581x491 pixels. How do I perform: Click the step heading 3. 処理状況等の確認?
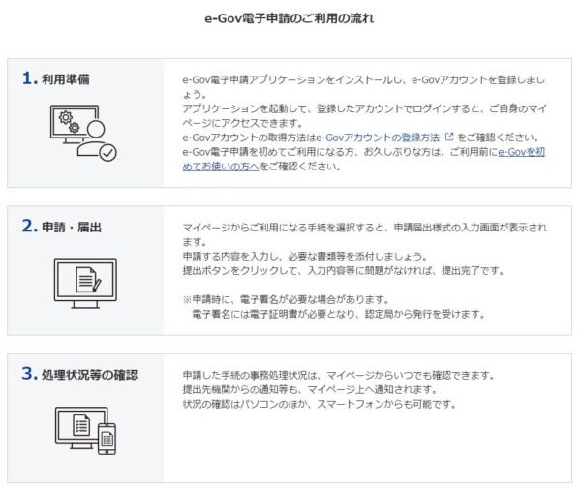[79, 374]
